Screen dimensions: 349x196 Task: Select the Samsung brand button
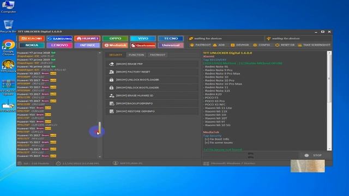pyautogui.click(x=59, y=39)
